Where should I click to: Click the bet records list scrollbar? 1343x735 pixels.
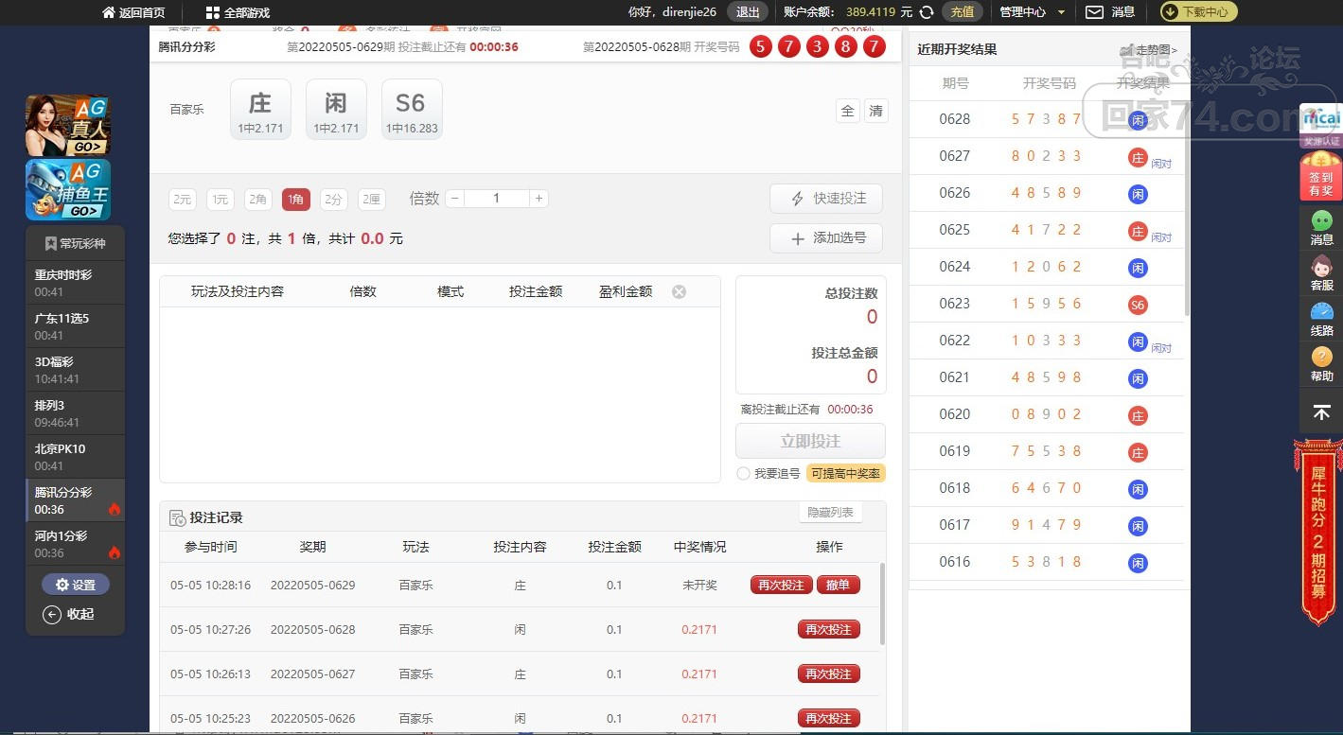882,605
